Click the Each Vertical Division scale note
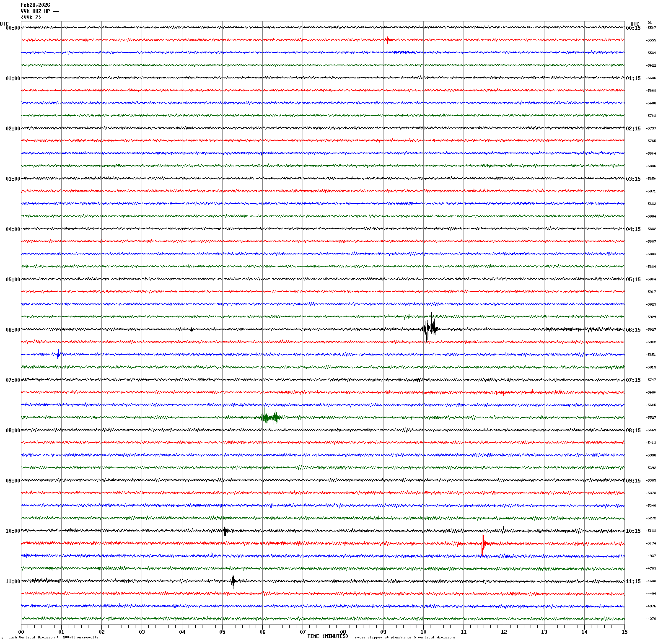The image size is (658, 643). coord(53,637)
